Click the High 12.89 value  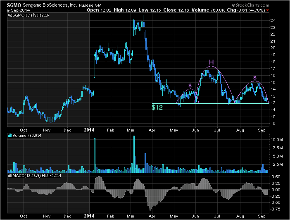(x=125, y=10)
